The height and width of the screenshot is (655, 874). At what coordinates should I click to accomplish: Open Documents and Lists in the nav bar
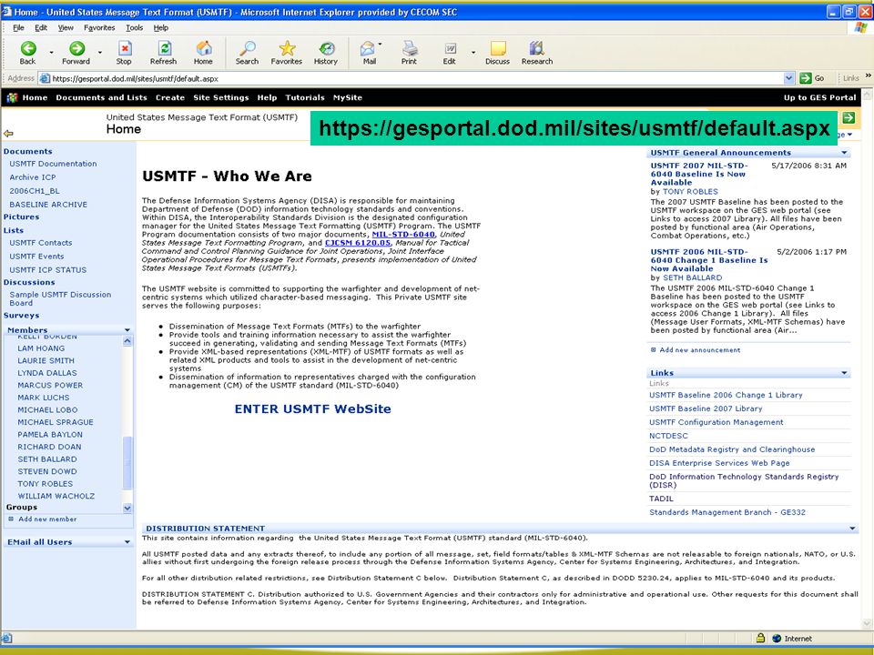click(101, 97)
